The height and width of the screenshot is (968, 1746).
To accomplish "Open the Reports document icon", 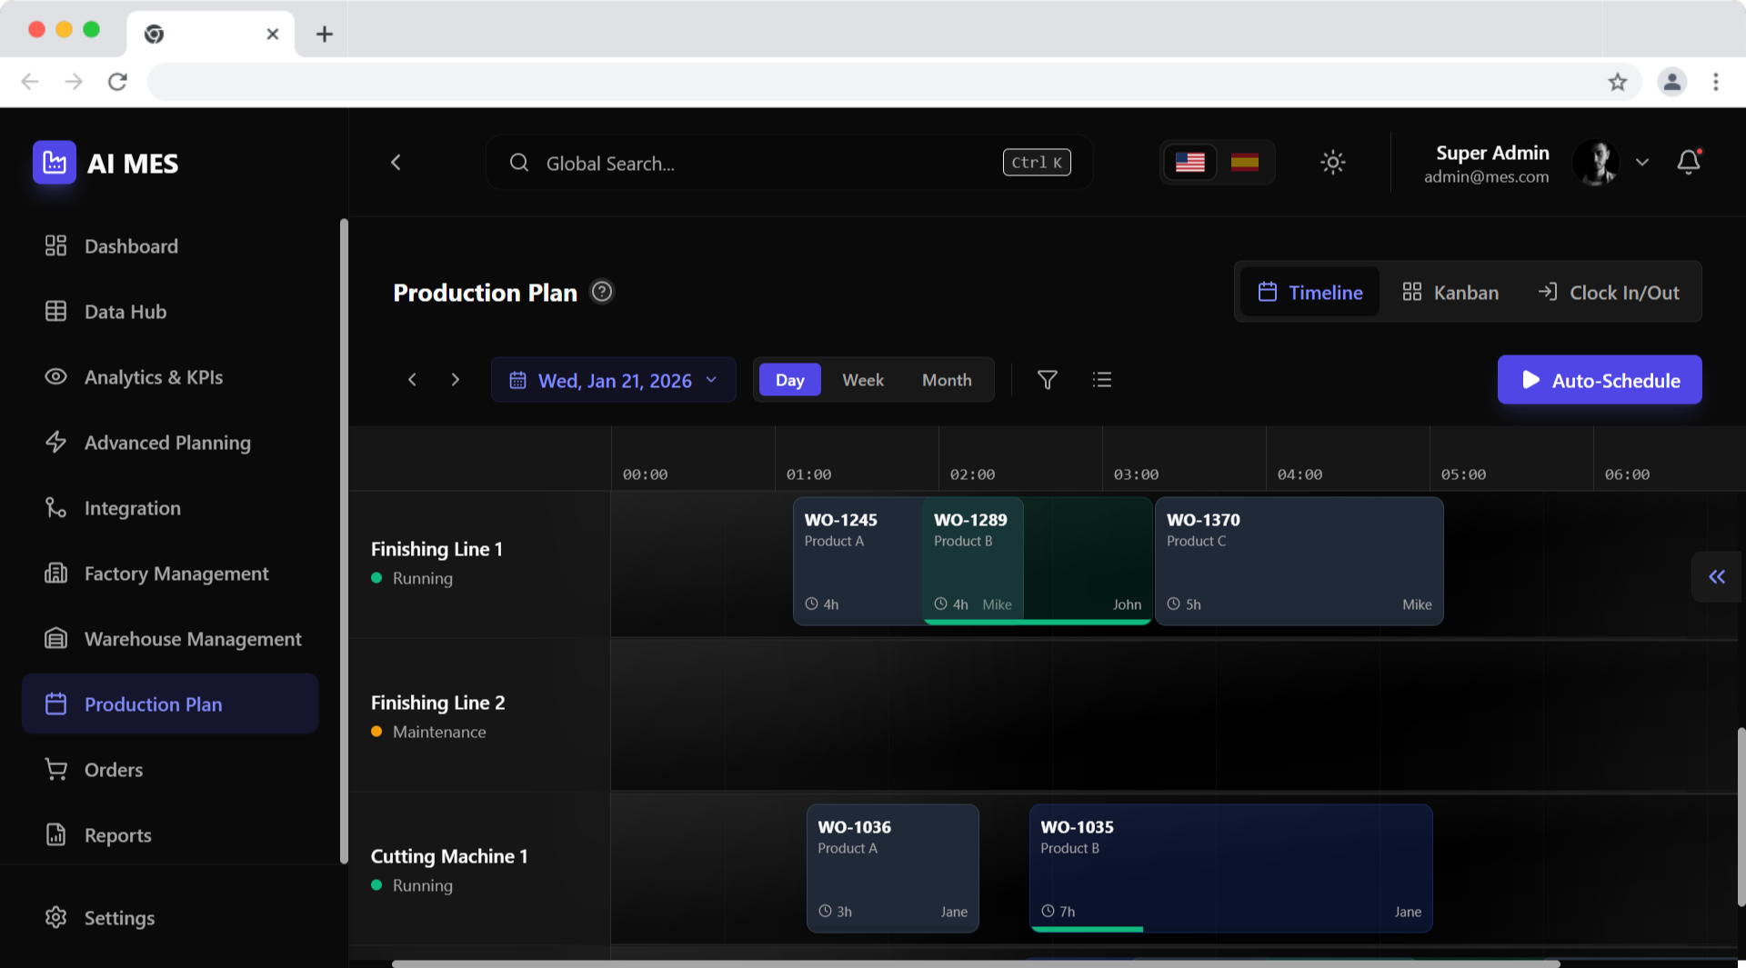I will coord(55,834).
